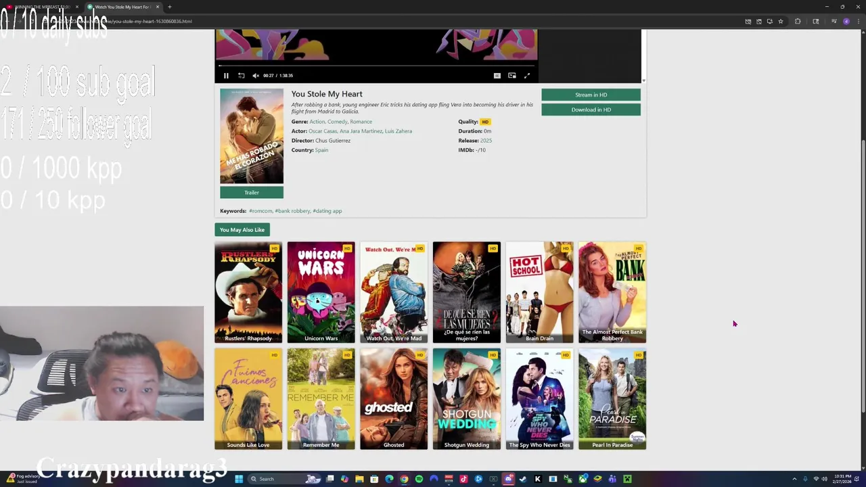This screenshot has width=866, height=487.
Task: Open Google Chrome from taskbar
Action: pos(404,479)
